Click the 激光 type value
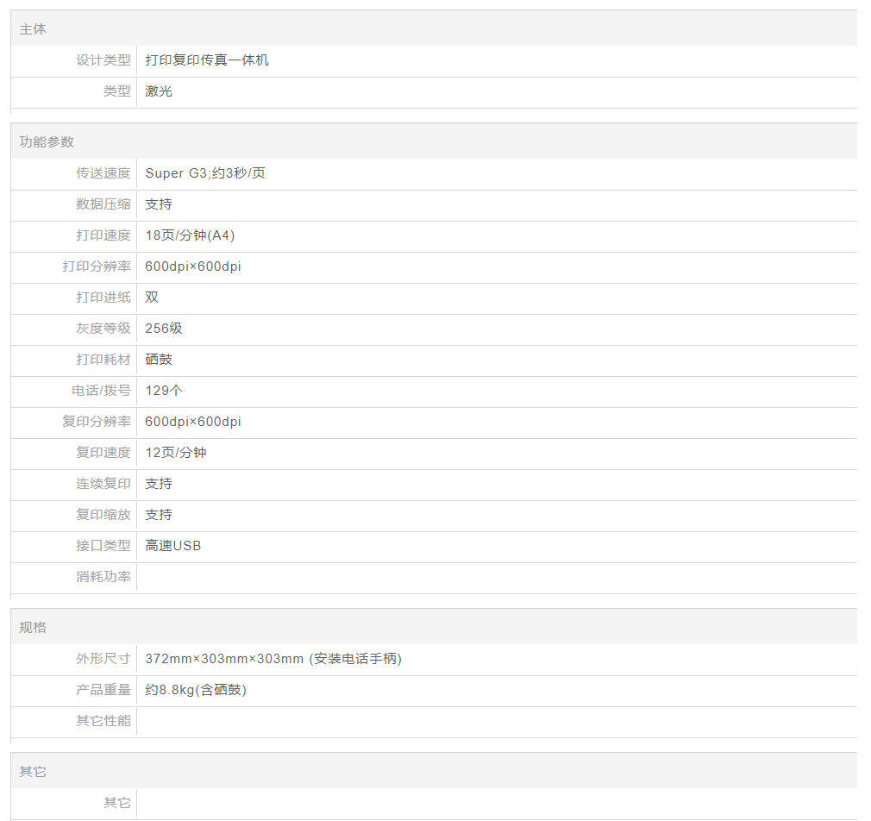Viewport: 871px width, 821px height. [159, 91]
